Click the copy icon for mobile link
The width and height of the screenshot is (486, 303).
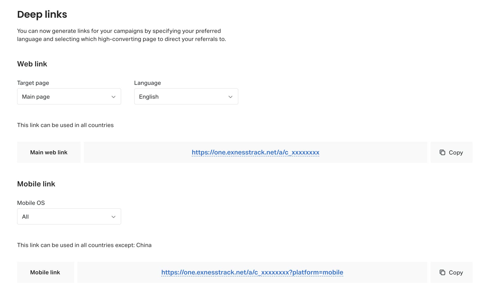[442, 272]
